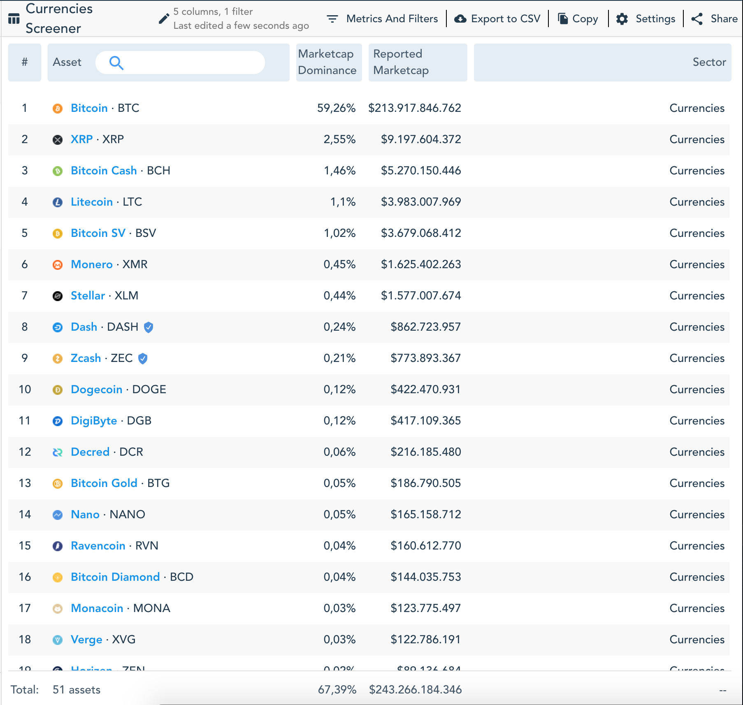
Task: Click the magnifier search icon in Asset
Action: coord(116,63)
